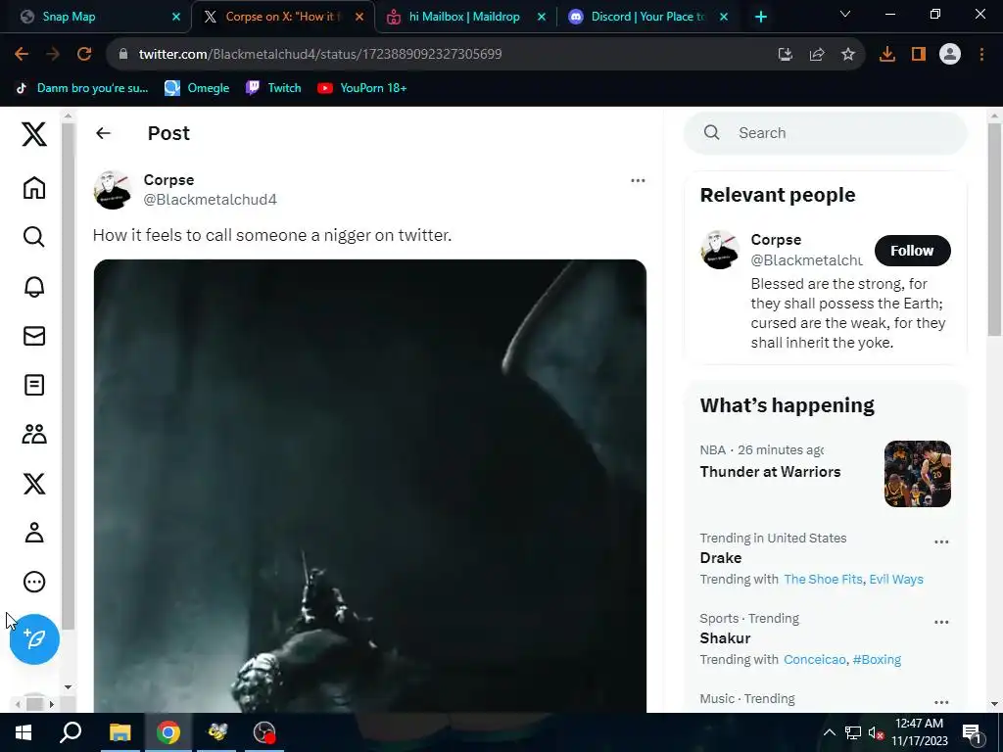Click Corpse avatar in Relevant people
The image size is (1003, 752).
[720, 250]
